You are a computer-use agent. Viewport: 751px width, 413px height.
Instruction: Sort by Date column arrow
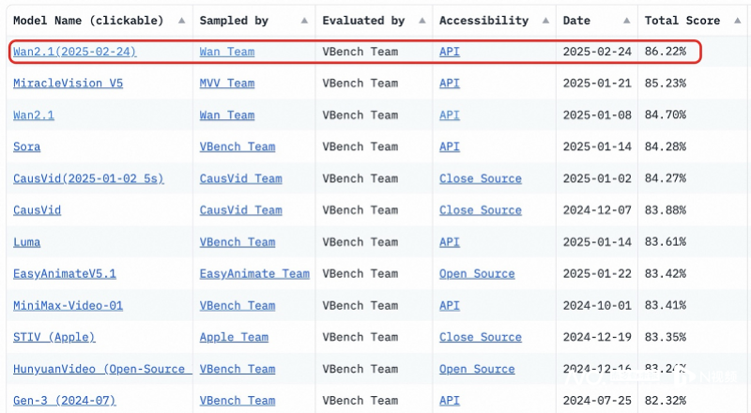click(626, 21)
